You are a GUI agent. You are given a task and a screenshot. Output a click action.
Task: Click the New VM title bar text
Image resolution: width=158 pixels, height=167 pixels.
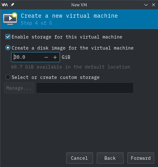point(79,5)
